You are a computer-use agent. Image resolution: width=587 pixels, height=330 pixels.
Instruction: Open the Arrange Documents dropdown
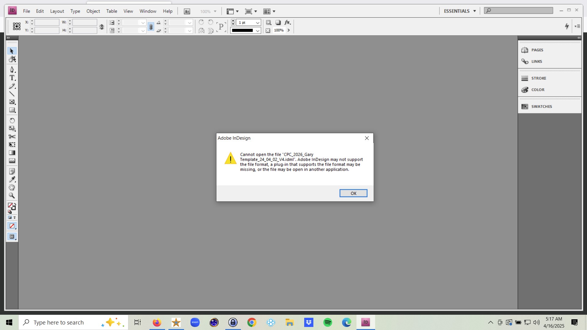click(x=269, y=11)
